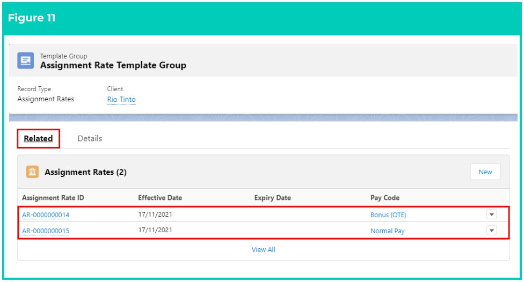Click the Record Type value Assignment Rates
The image size is (524, 282).
click(46, 99)
